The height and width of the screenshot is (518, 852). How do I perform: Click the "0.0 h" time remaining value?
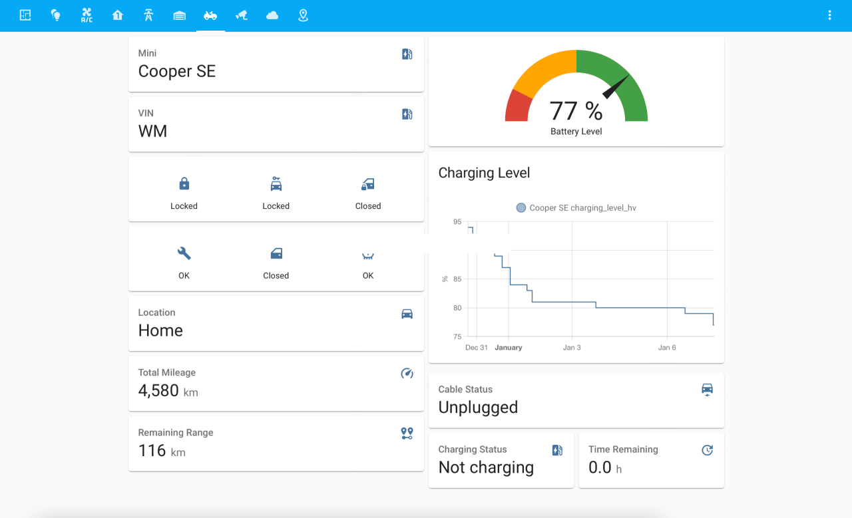coord(605,467)
